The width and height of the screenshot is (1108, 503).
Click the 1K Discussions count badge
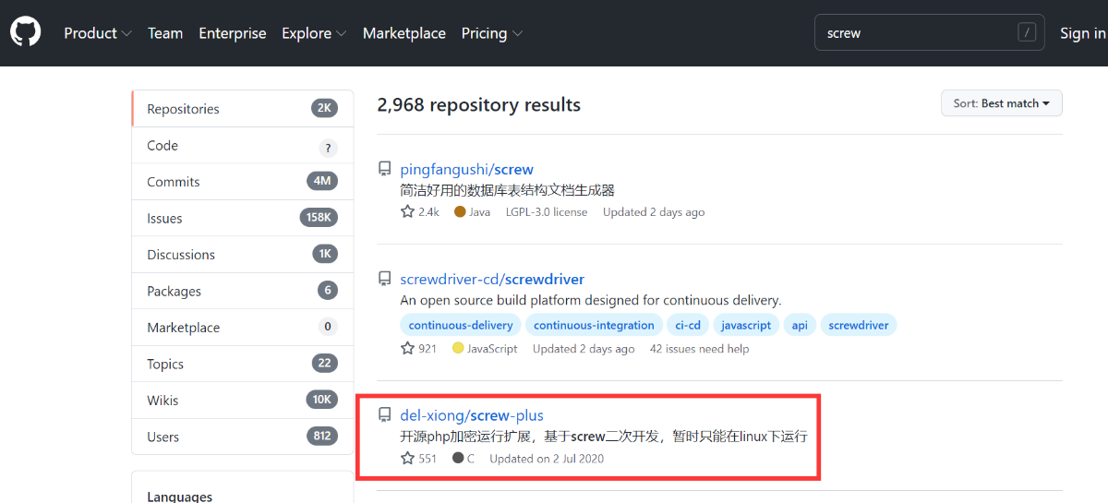click(325, 254)
